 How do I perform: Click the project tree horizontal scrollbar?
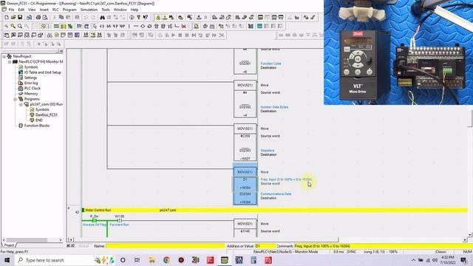[x=32, y=240]
